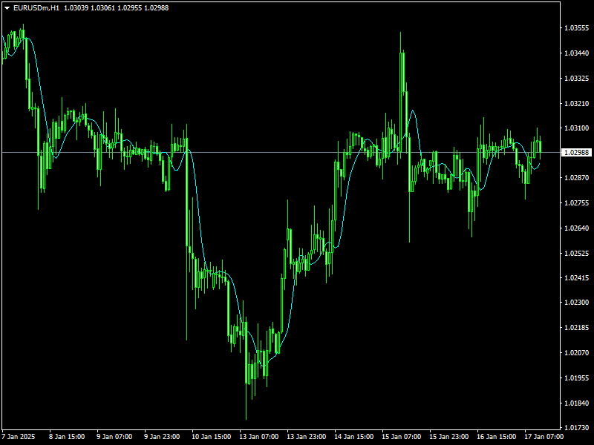Click the 1.01955 price scale label

[577, 378]
